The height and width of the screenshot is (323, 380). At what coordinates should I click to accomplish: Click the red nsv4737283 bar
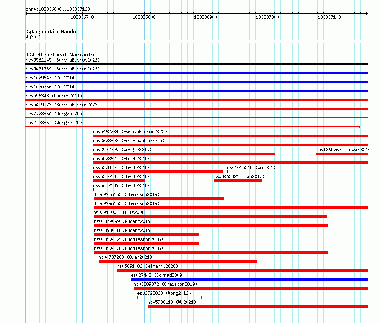(178, 261)
